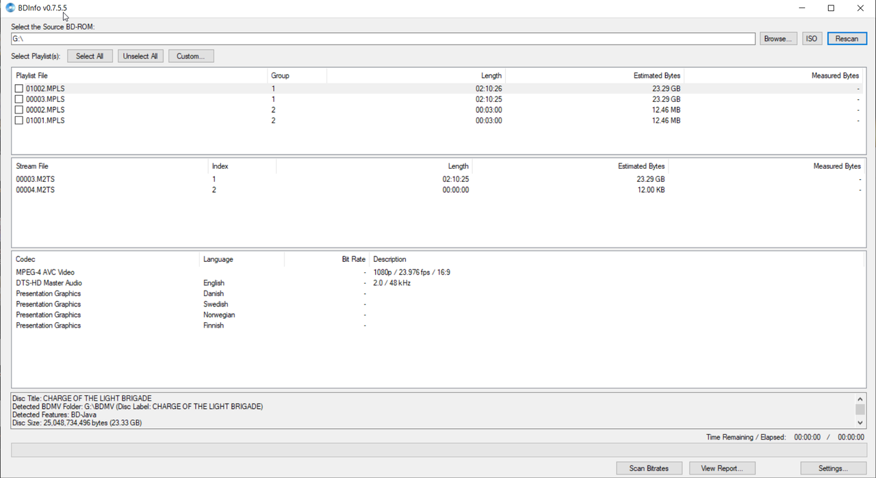Click Unselect All playlists button

pyautogui.click(x=140, y=56)
